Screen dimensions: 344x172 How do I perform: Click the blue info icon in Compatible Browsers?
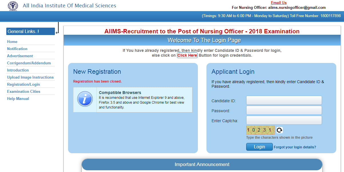click(x=85, y=99)
